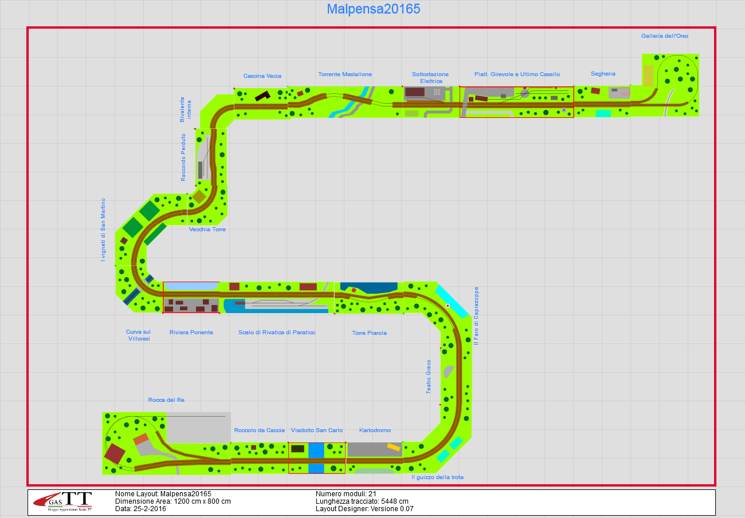Click the red-white lighthouse marker at Faro di Capazoppa
745x518 pixels.
click(x=448, y=306)
